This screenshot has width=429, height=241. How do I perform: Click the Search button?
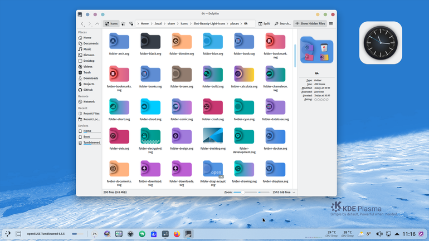(x=282, y=24)
